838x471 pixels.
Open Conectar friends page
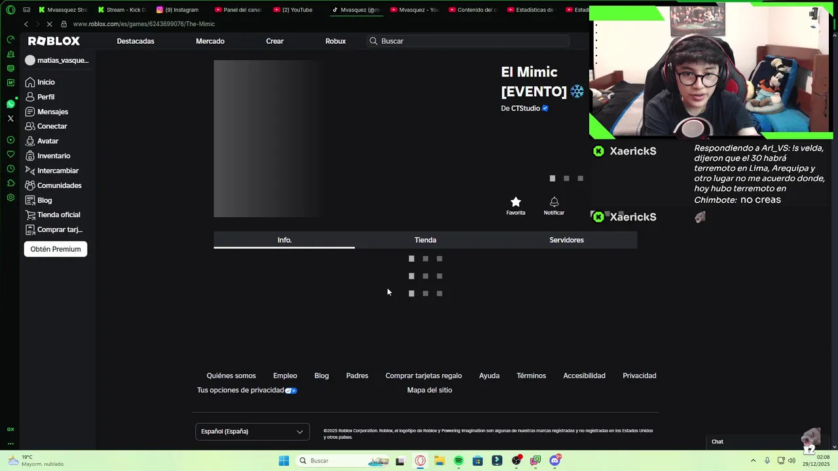46,126
